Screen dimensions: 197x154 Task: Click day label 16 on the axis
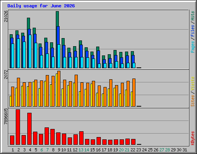point(98,150)
